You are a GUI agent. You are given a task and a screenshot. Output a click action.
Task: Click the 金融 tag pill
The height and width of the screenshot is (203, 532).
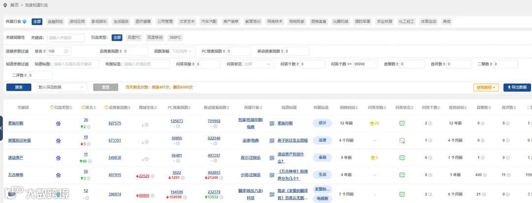pyautogui.click(x=322, y=158)
